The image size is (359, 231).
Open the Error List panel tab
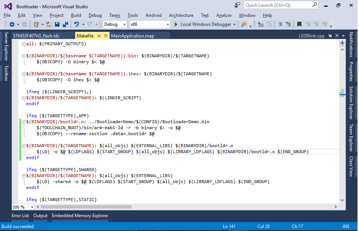20,216
